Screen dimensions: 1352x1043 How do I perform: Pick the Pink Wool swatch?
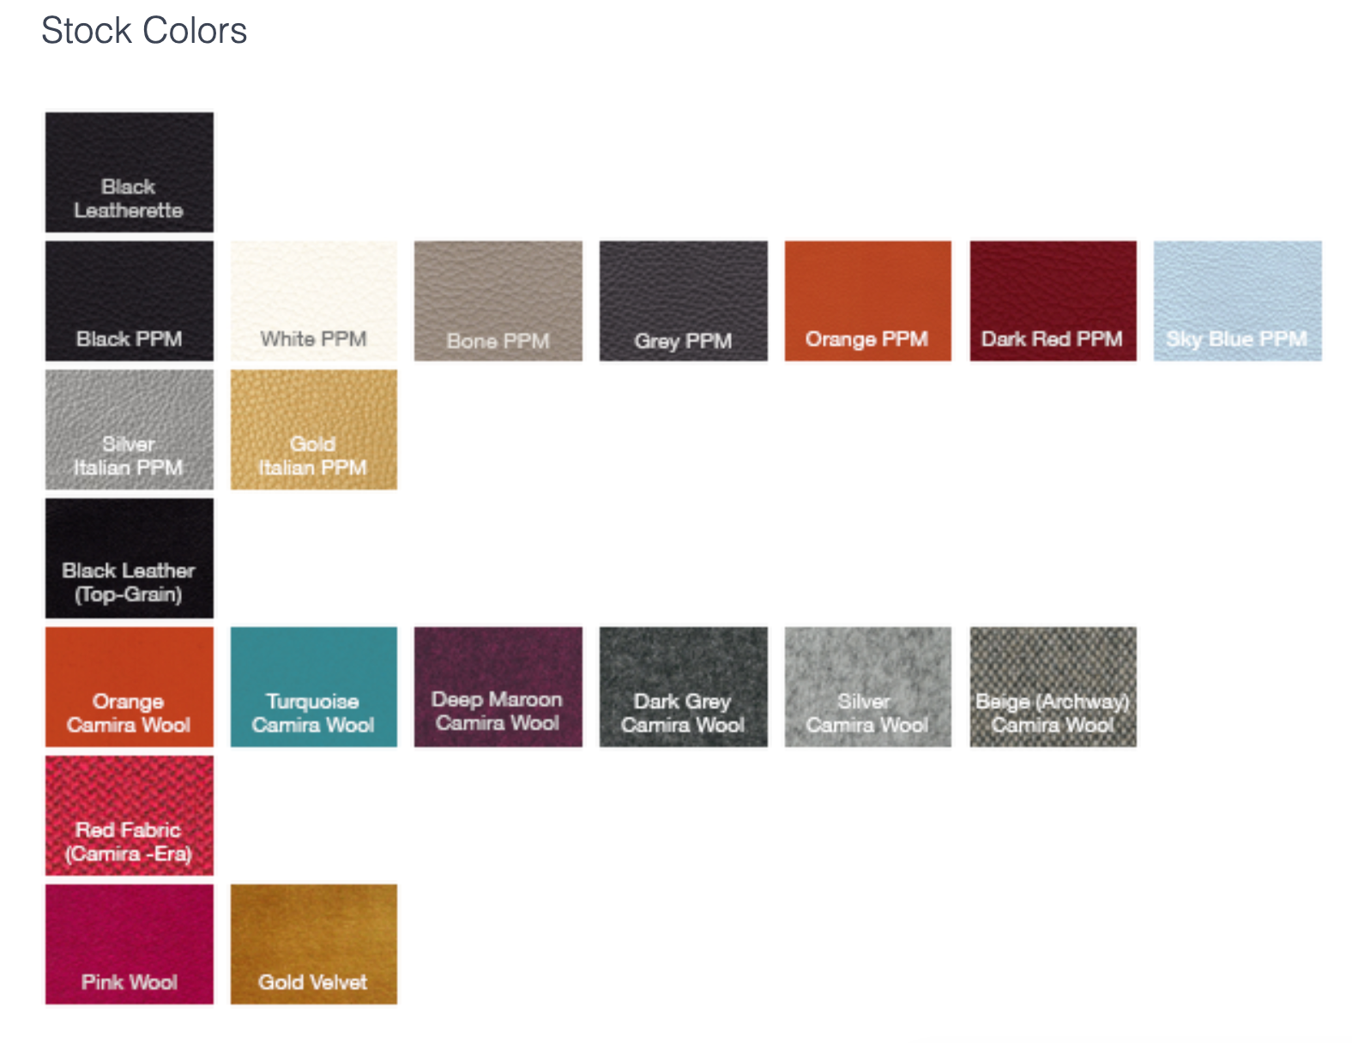tap(129, 944)
